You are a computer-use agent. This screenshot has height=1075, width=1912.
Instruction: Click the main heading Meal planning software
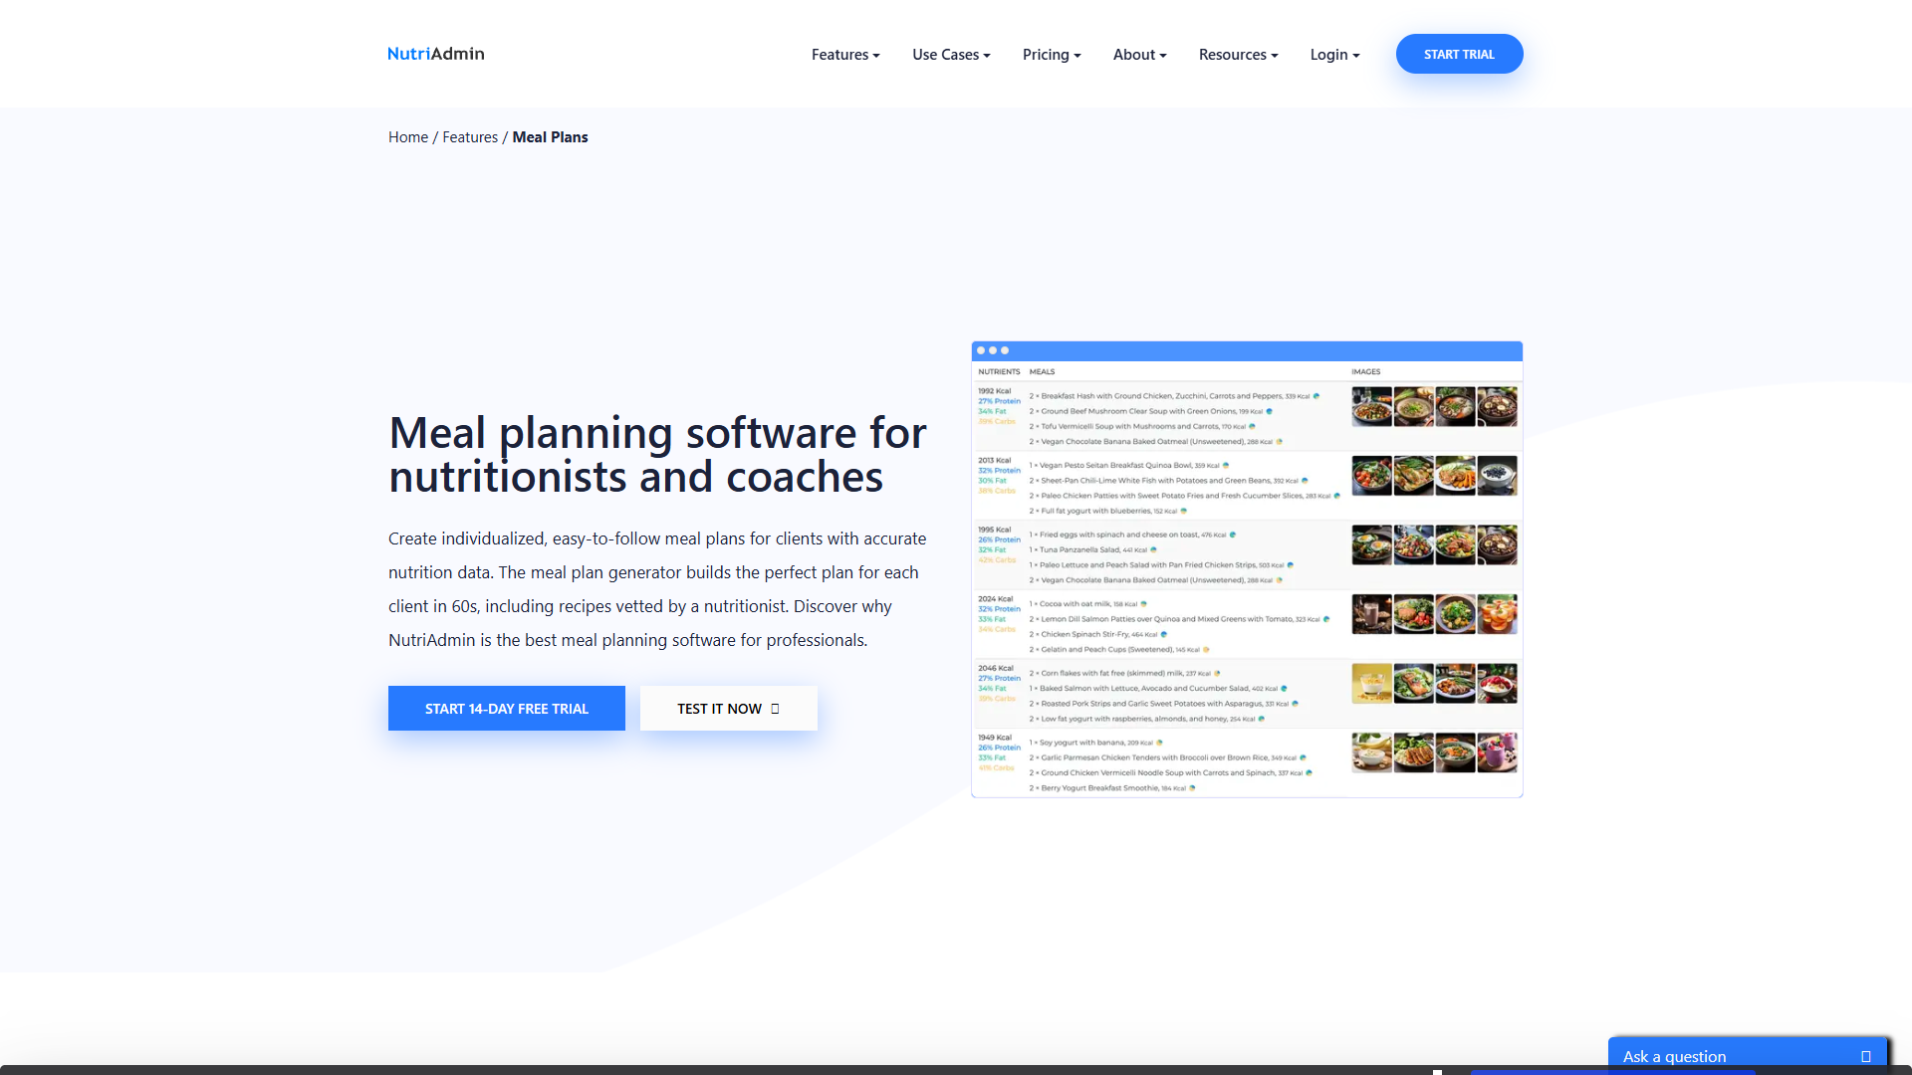click(657, 455)
